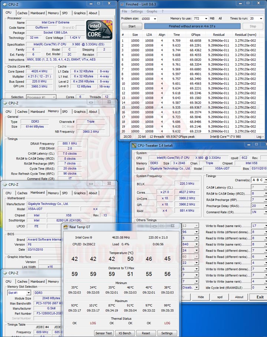Open About tab in motherboard CPU-Z window
This screenshot has width=267, height=337.
click(x=93, y=193)
